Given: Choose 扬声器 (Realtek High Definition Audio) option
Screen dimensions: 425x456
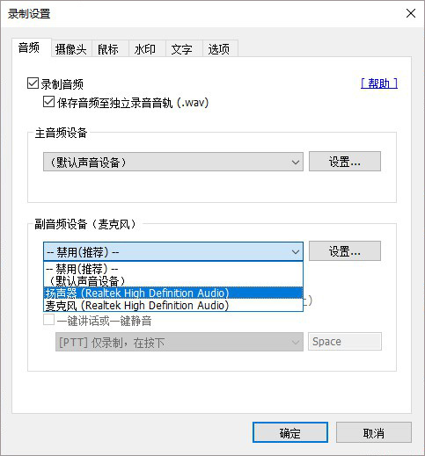Looking at the screenshot, I should pyautogui.click(x=173, y=293).
